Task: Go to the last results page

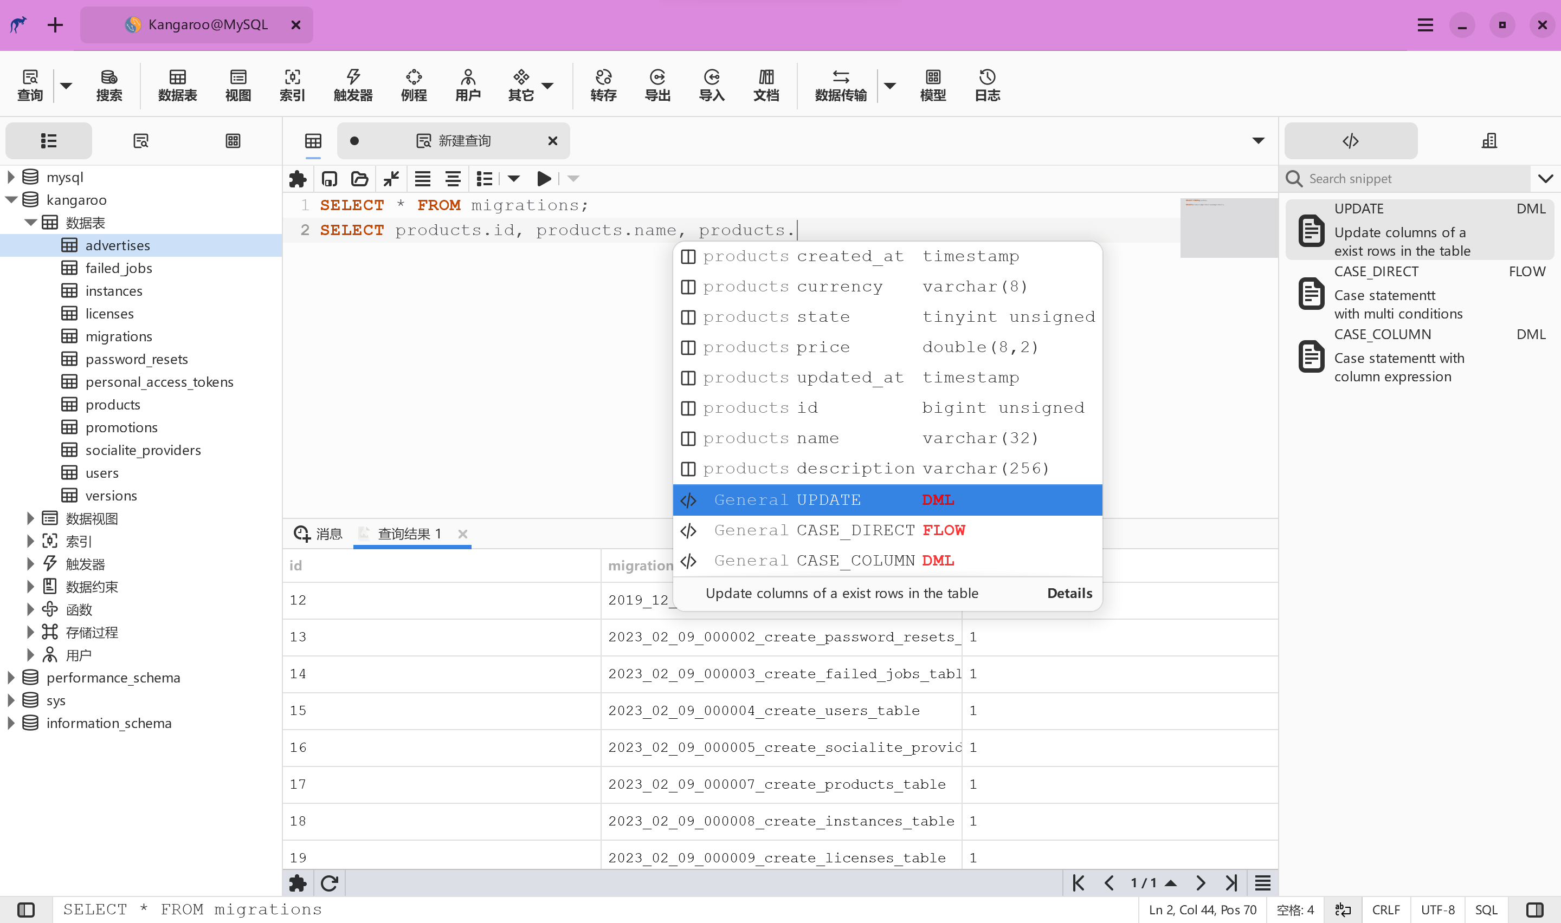Action: [1230, 882]
